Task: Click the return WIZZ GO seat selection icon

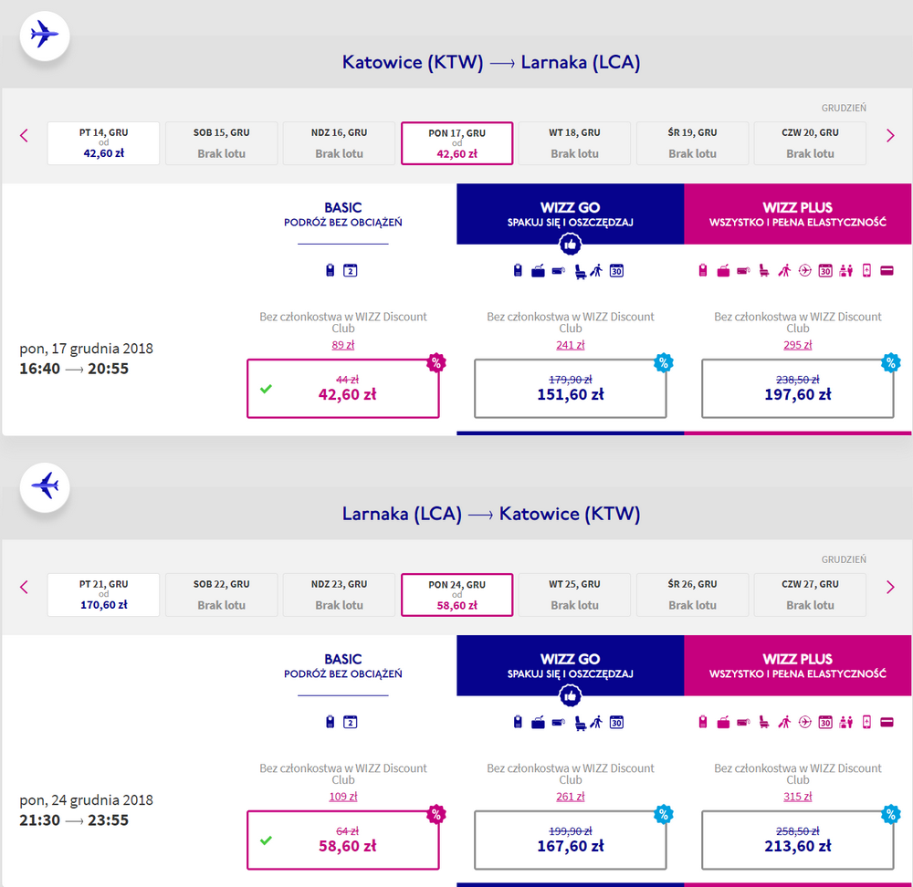Action: 580,723
